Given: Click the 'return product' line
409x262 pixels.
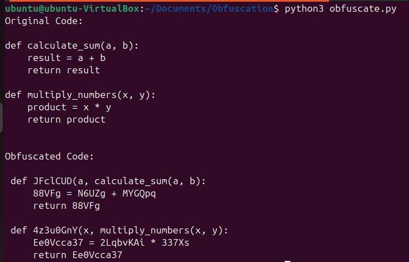Looking at the screenshot, I should click(x=67, y=119).
